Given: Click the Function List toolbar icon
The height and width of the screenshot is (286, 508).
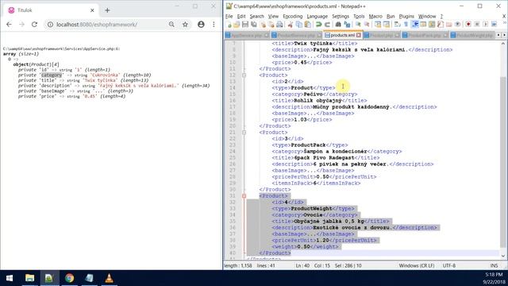Looking at the screenshot, I should 441,25.
